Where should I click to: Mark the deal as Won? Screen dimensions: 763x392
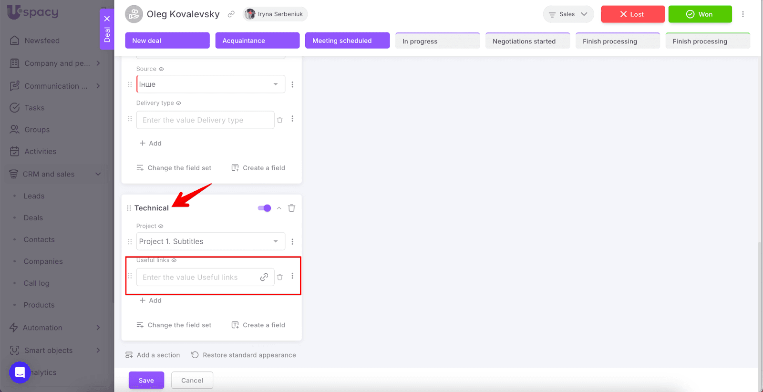coord(700,14)
